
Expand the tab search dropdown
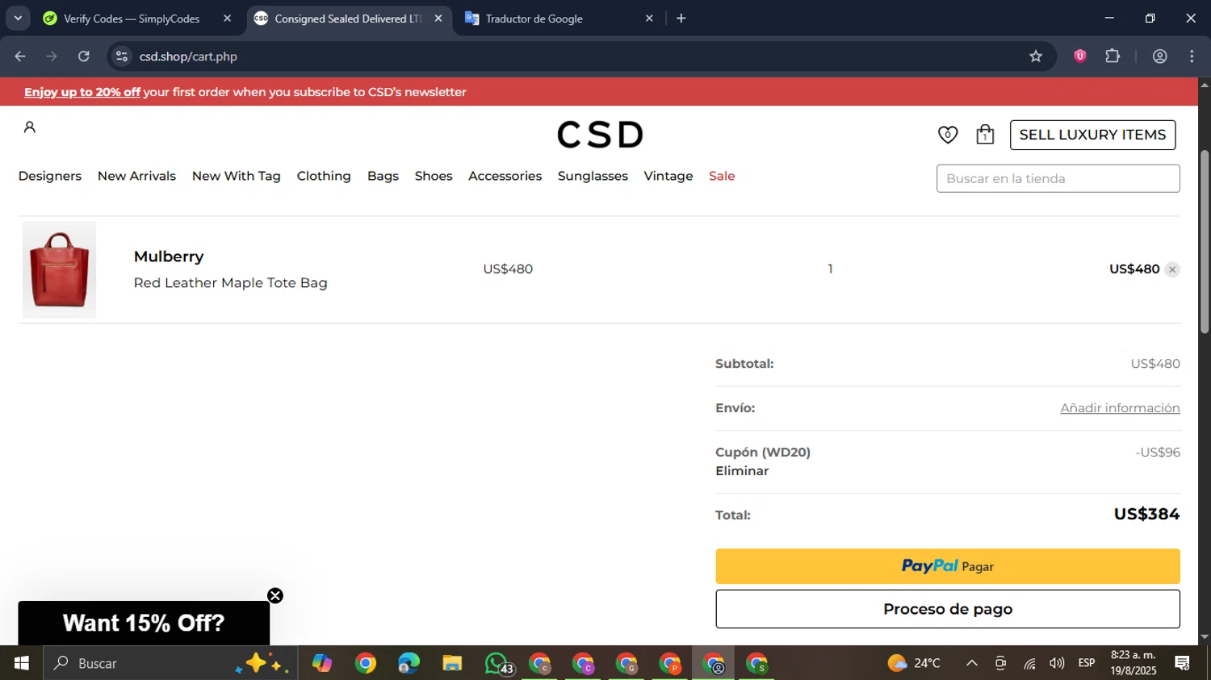18,18
